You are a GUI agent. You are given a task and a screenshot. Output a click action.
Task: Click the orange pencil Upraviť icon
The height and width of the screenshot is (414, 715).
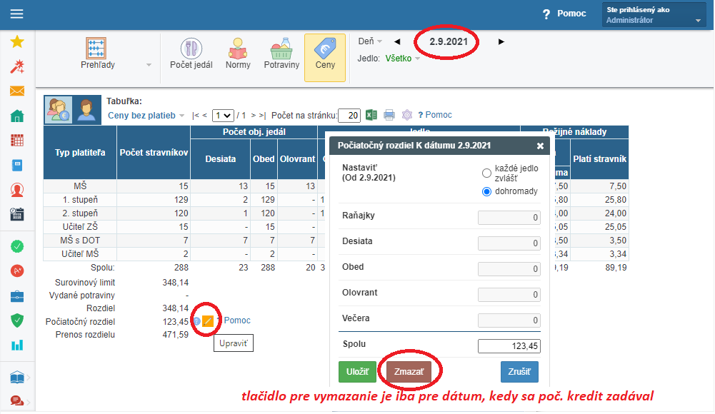[208, 321]
